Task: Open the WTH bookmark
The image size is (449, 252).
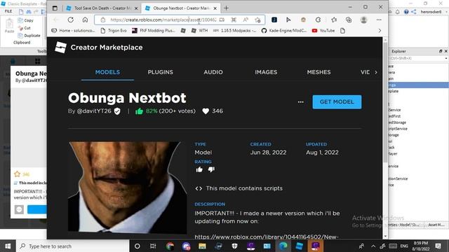Action: 199,31
